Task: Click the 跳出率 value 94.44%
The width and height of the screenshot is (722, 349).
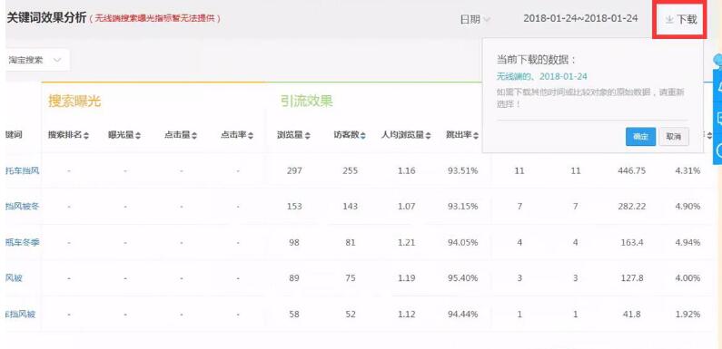Action: click(x=463, y=315)
